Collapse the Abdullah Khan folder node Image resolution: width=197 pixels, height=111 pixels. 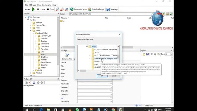[x=33, y=33]
